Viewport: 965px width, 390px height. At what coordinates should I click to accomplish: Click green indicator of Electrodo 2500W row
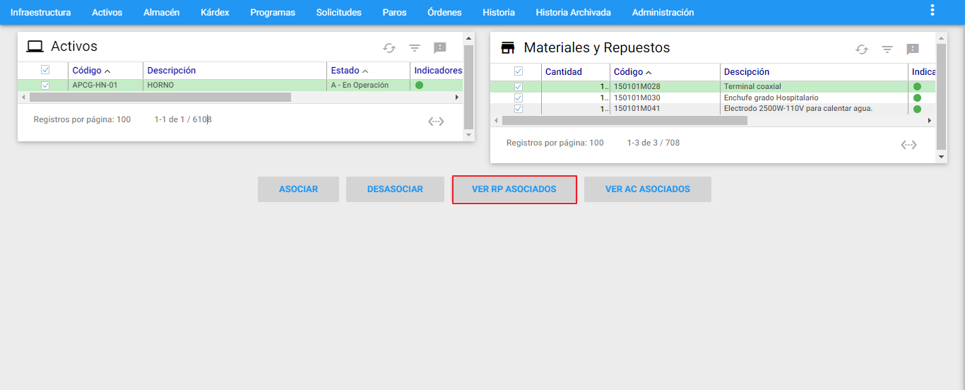tap(917, 110)
